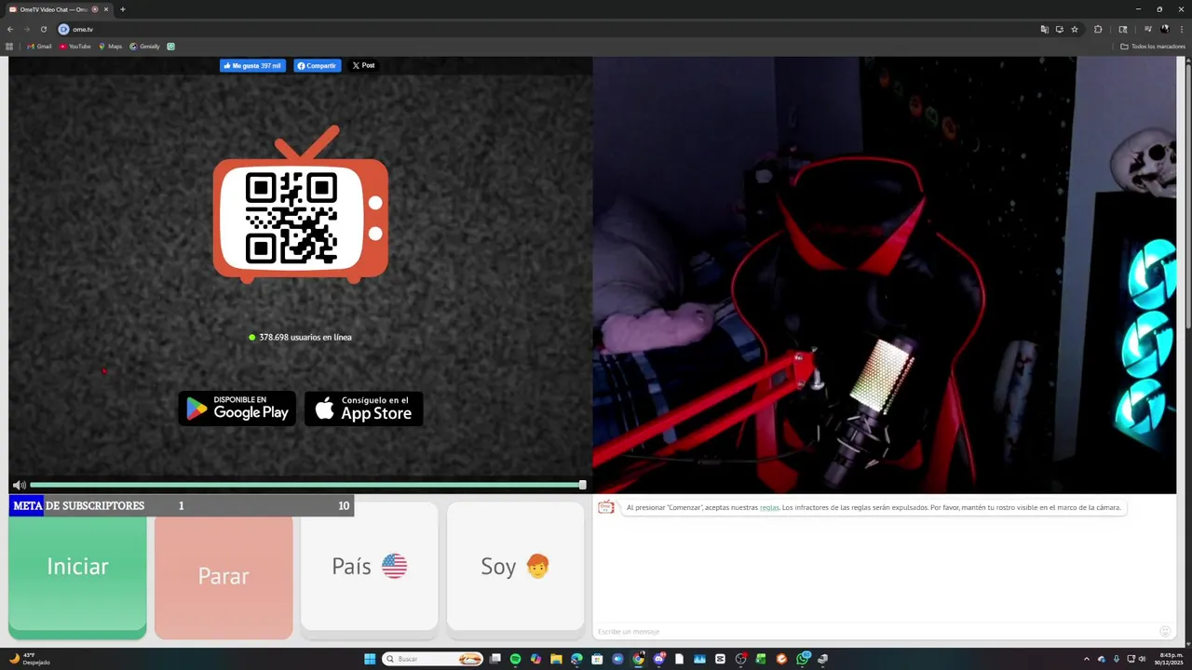
Task: Open Microsoft Store from the taskbar
Action: click(597, 659)
